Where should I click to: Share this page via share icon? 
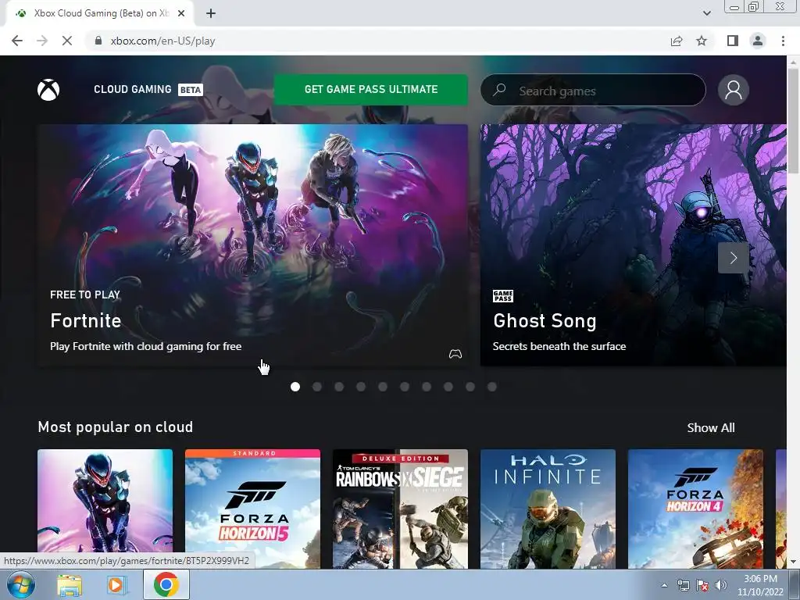677,41
